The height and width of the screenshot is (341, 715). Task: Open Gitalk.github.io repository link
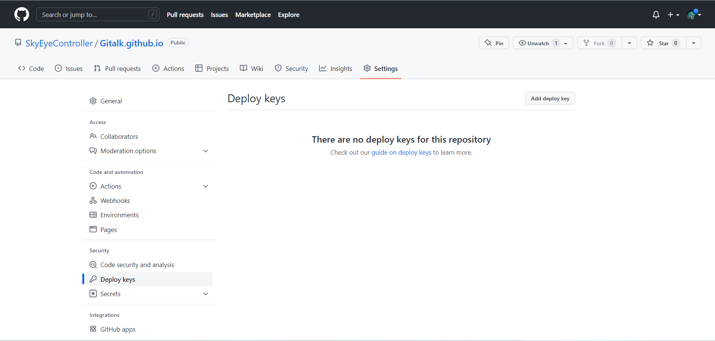131,43
